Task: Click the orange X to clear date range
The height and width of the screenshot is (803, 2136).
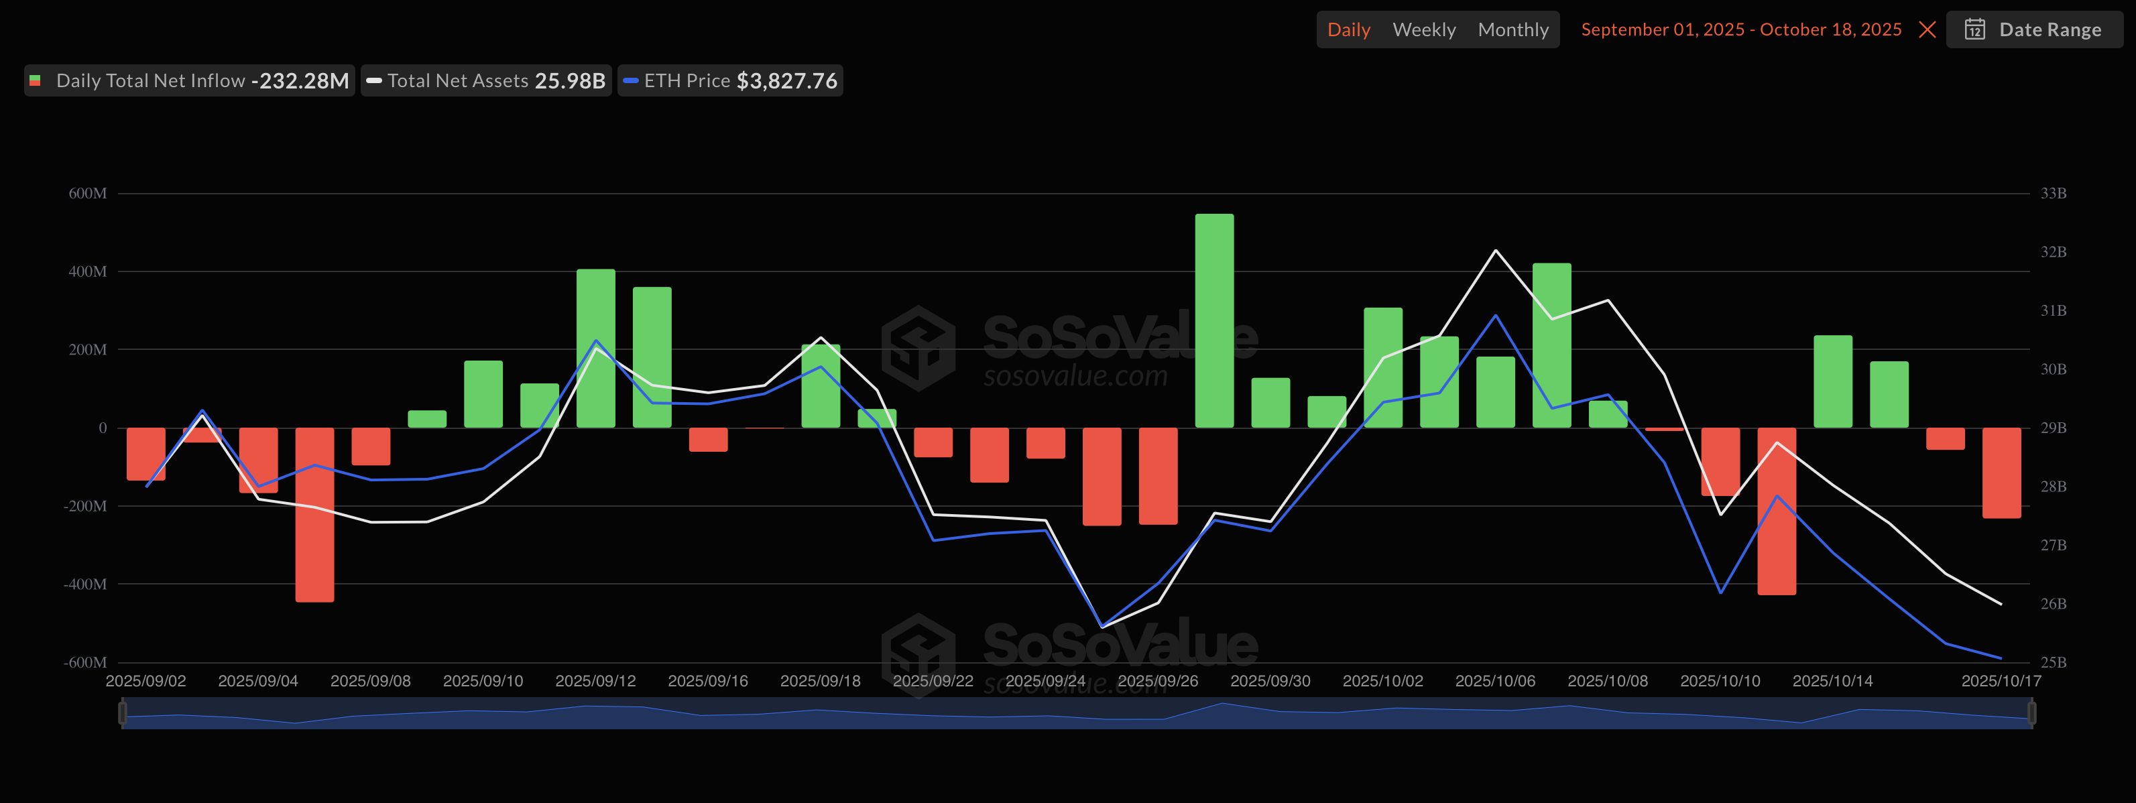Action: point(1928,29)
